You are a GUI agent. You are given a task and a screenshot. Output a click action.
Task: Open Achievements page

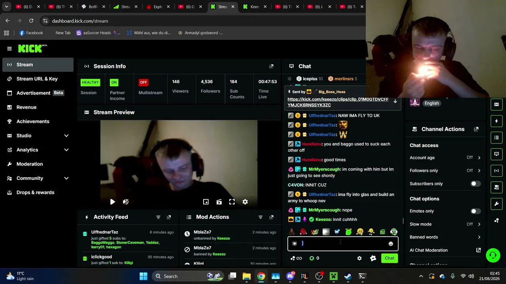(x=38, y=121)
